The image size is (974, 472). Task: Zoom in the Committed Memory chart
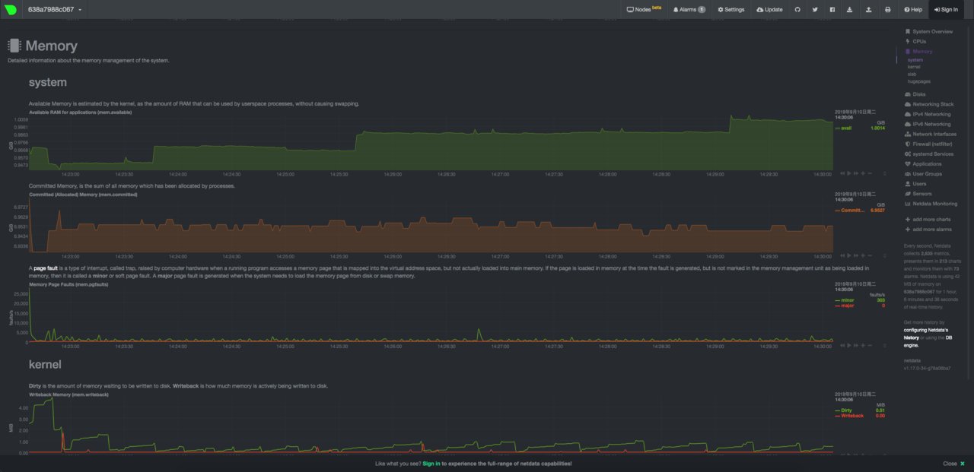pos(863,255)
